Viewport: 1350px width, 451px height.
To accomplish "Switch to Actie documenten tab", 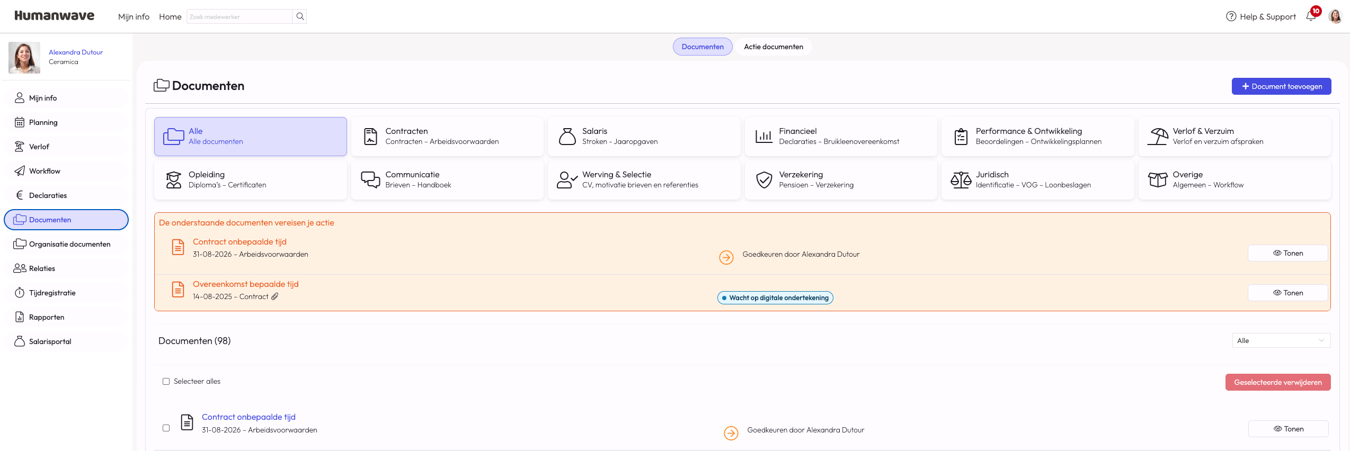I will [774, 47].
